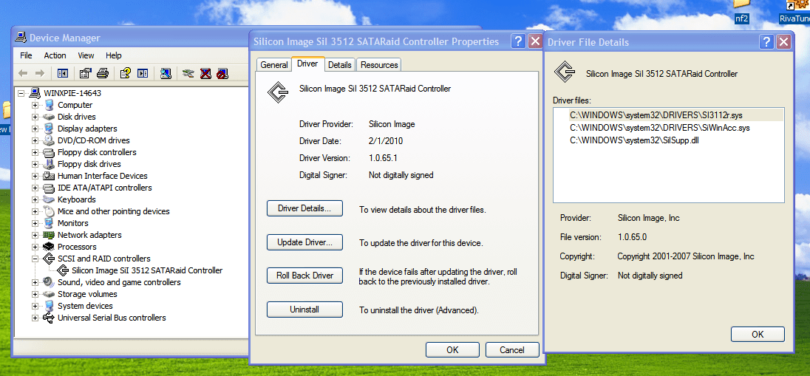Open Help using the question mark toolbar icon
The image size is (810, 376).
[125, 73]
